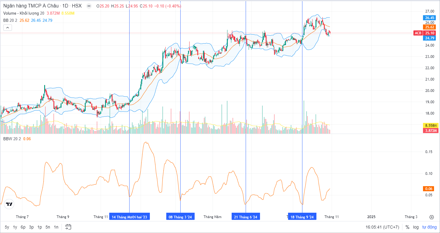This screenshot has width=440, height=233.
Task: Click the 14 Tháng Mười hai '23 date marker
Action: [x=129, y=217]
